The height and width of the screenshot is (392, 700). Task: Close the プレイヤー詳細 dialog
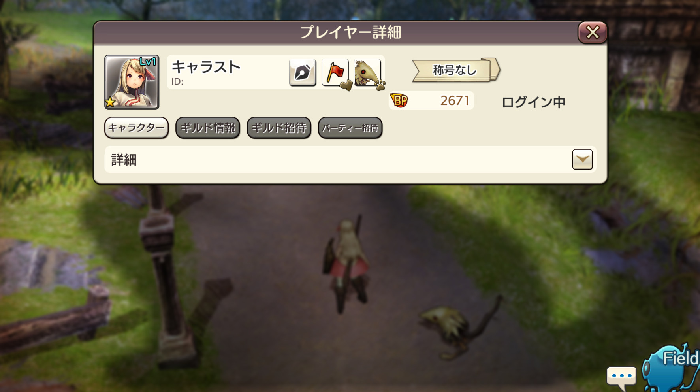coord(592,32)
